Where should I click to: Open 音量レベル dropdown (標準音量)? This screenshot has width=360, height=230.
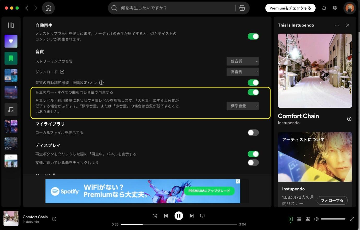(x=243, y=106)
